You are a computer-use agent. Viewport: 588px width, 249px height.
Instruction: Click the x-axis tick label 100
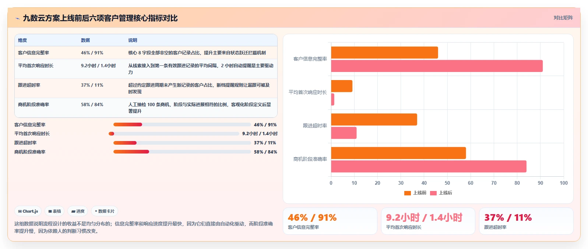coord(564,183)
